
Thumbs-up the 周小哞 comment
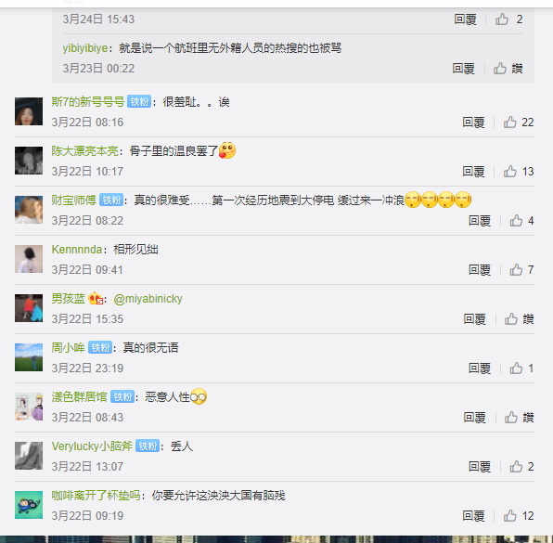(x=521, y=368)
